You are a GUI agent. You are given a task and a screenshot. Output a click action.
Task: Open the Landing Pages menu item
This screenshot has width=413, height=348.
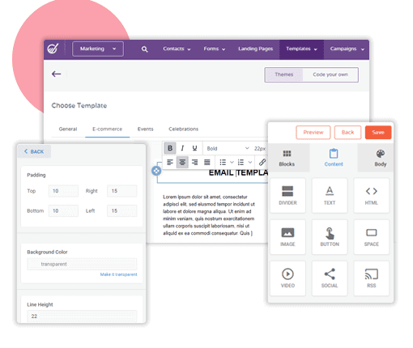(255, 49)
